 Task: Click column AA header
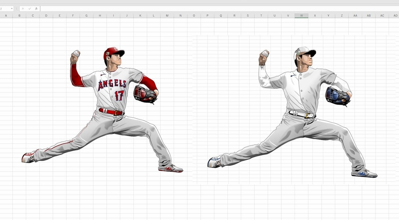(x=355, y=15)
